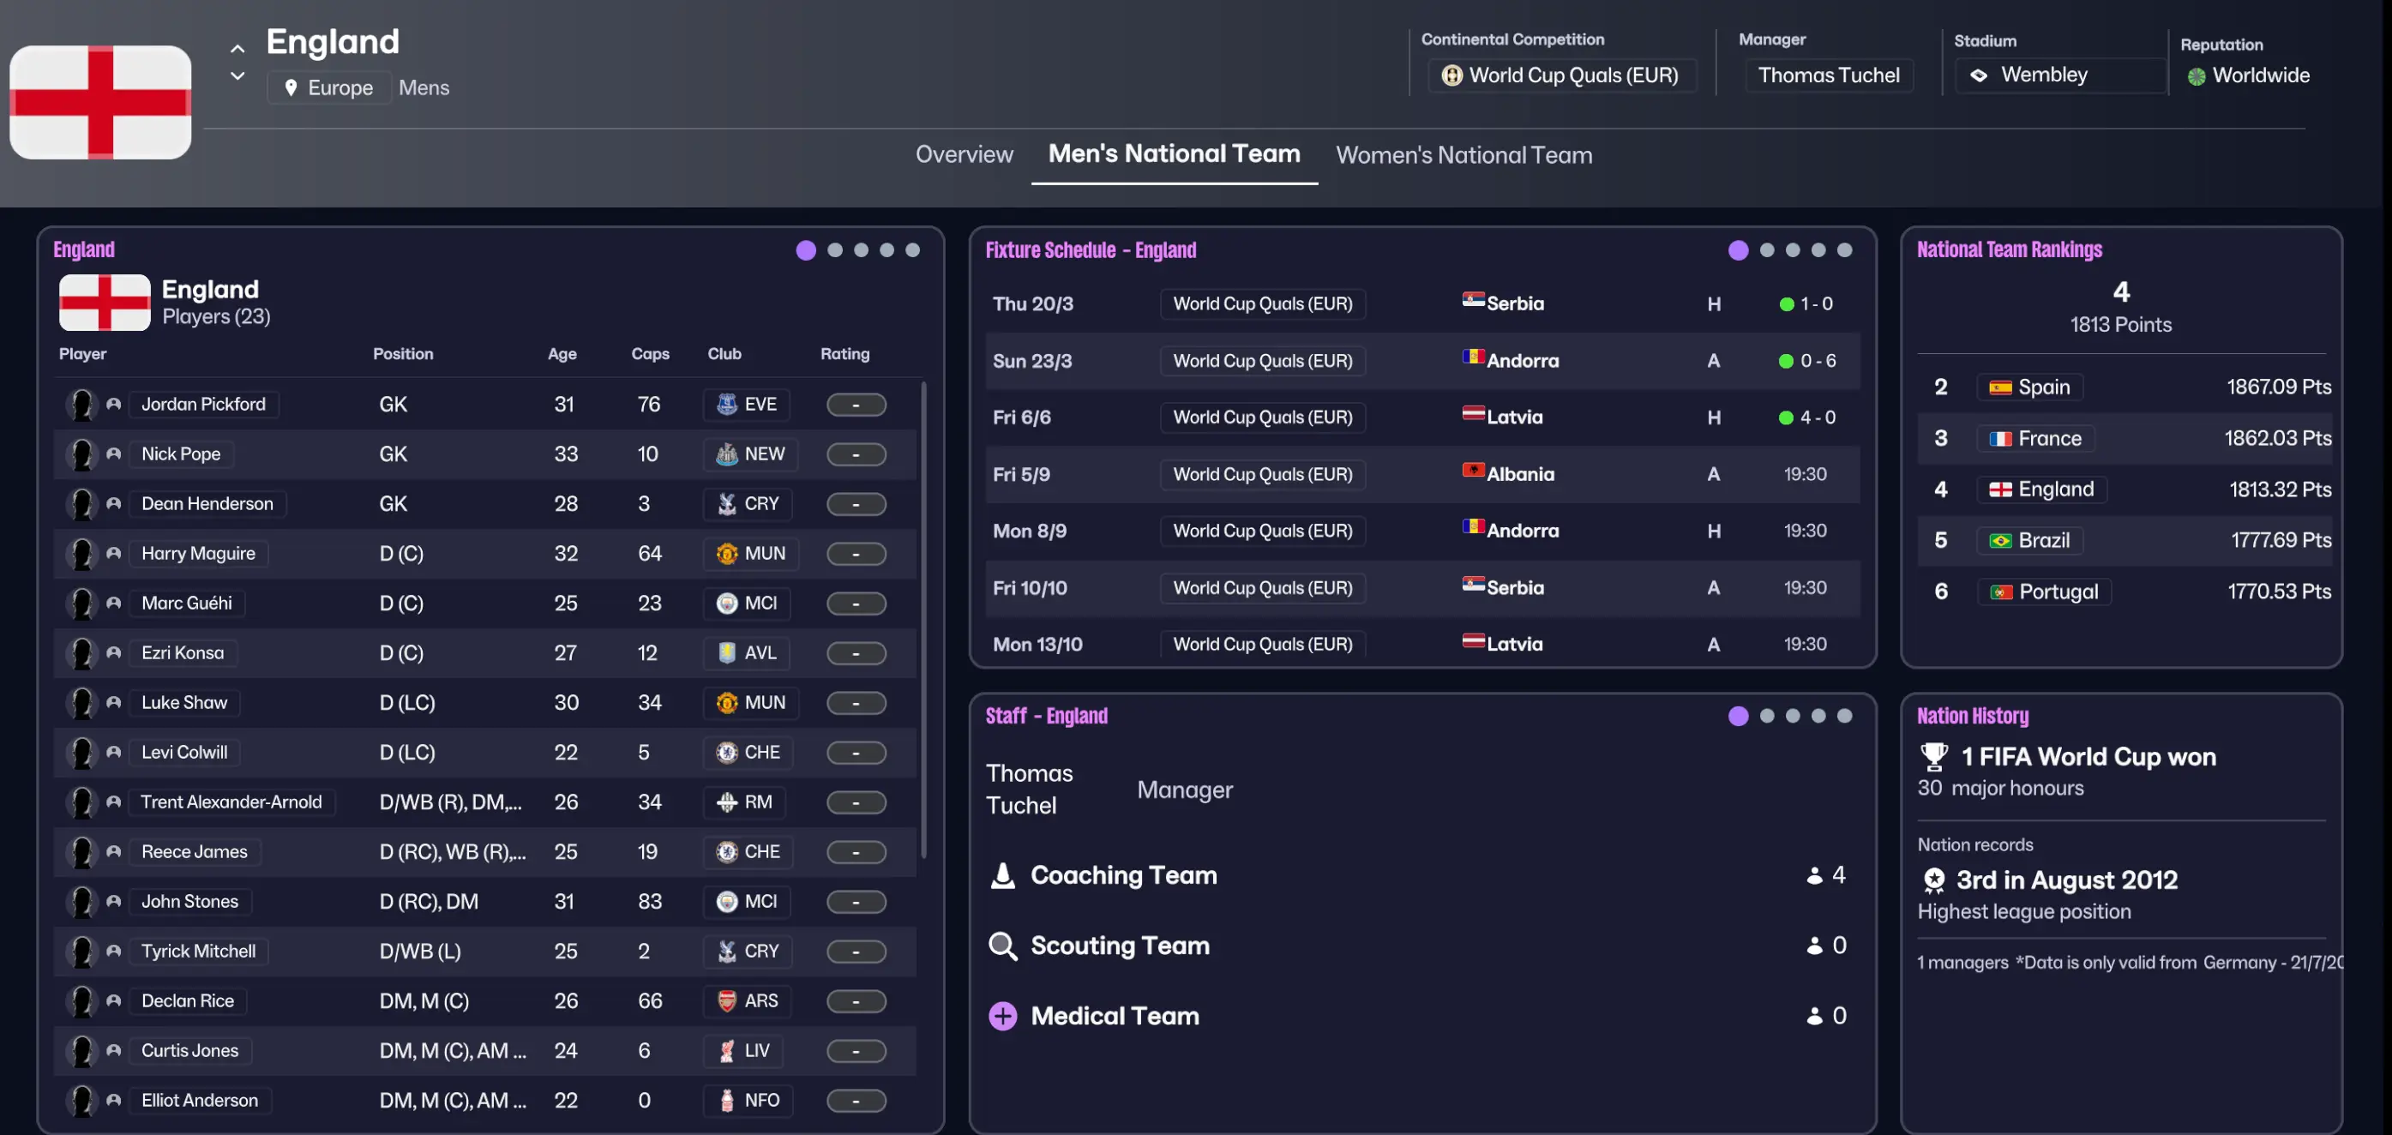Image resolution: width=2392 pixels, height=1135 pixels.
Task: Click Albania flag in Fri 5/9 fixture
Action: pyautogui.click(x=1473, y=471)
